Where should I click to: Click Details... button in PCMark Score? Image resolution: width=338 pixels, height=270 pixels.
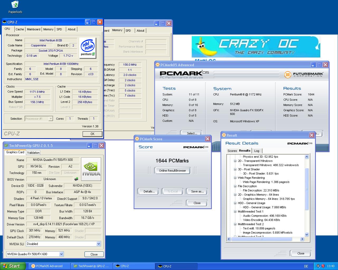click(149, 191)
